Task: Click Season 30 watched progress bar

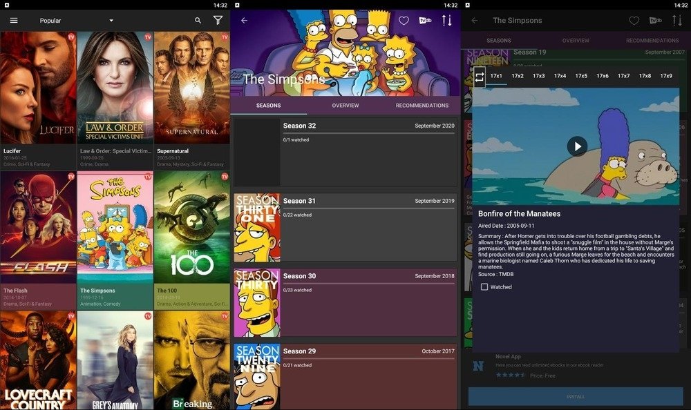Action: pos(369,284)
